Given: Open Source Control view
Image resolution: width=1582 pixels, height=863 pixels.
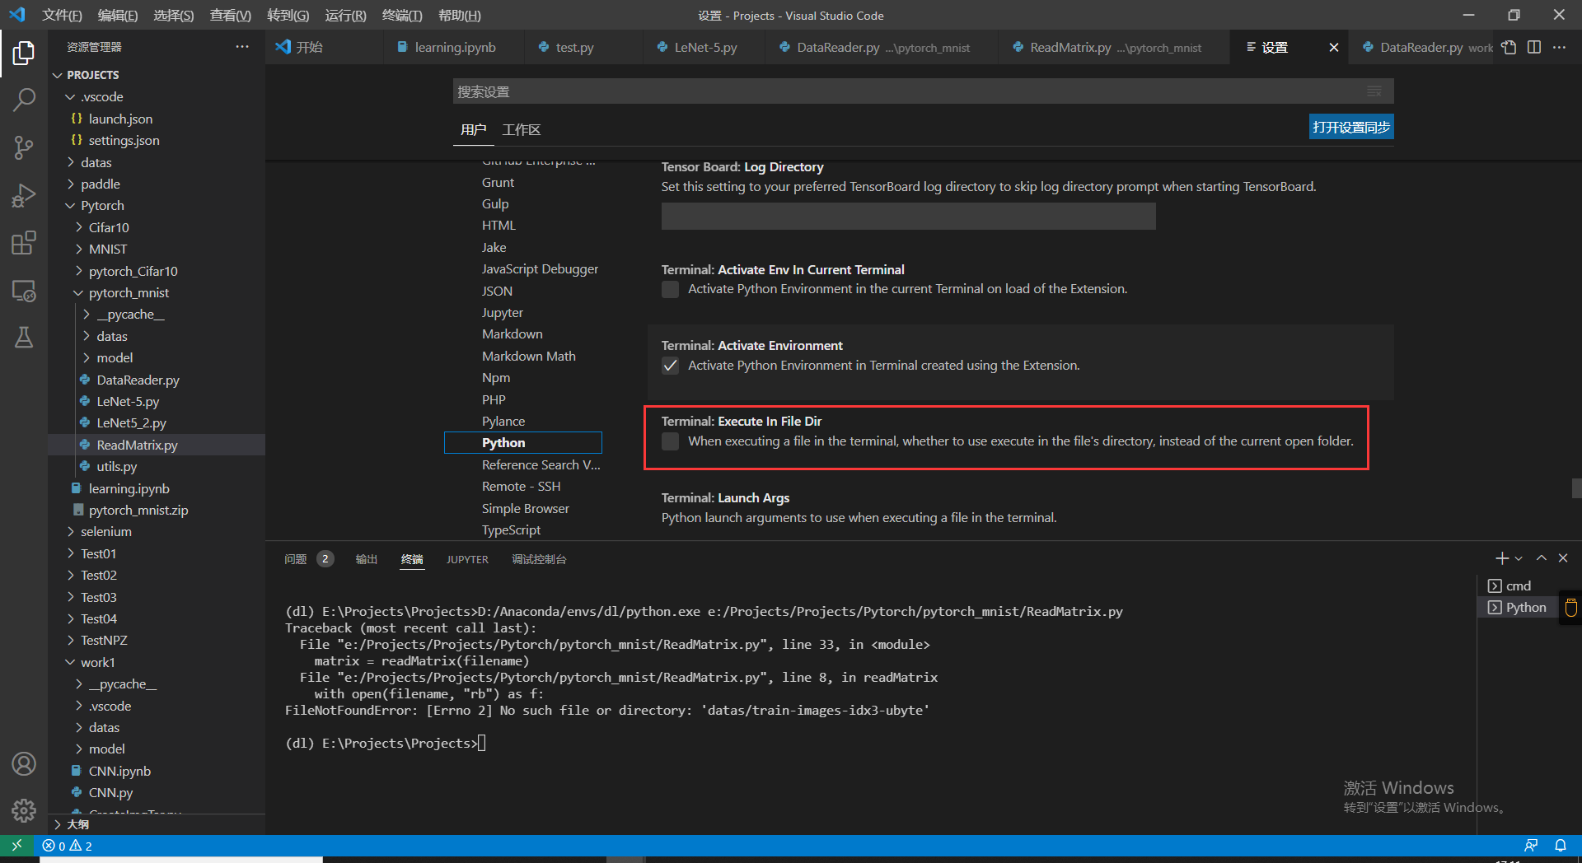Looking at the screenshot, I should 24,148.
